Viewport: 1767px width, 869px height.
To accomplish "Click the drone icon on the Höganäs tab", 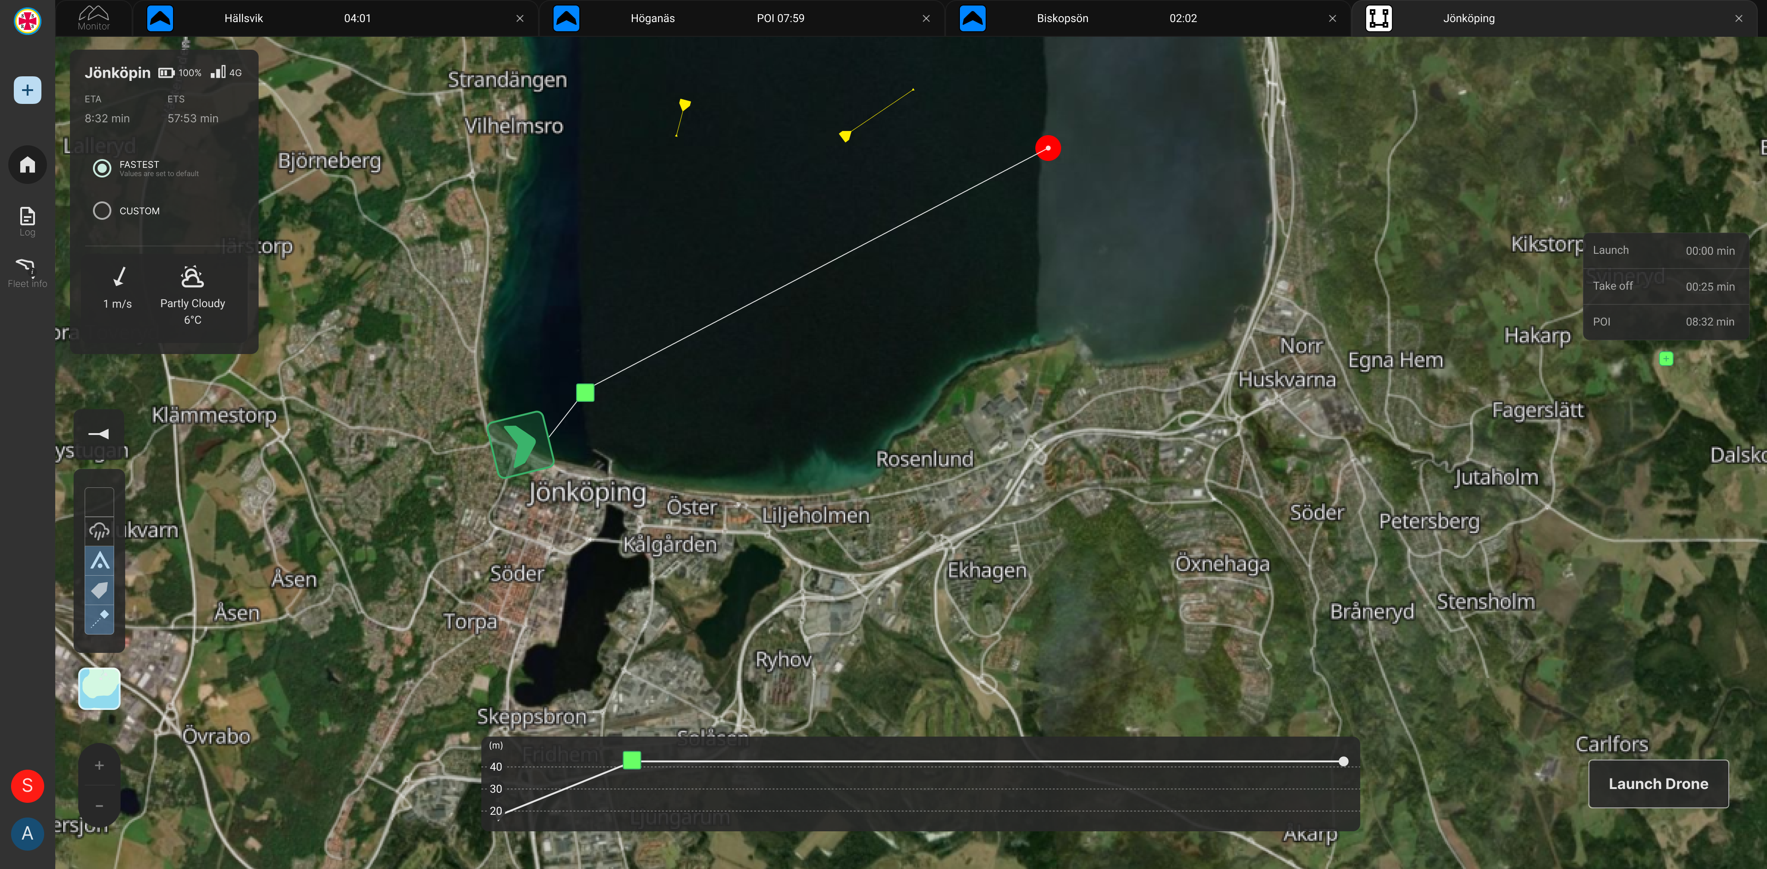I will pos(566,18).
